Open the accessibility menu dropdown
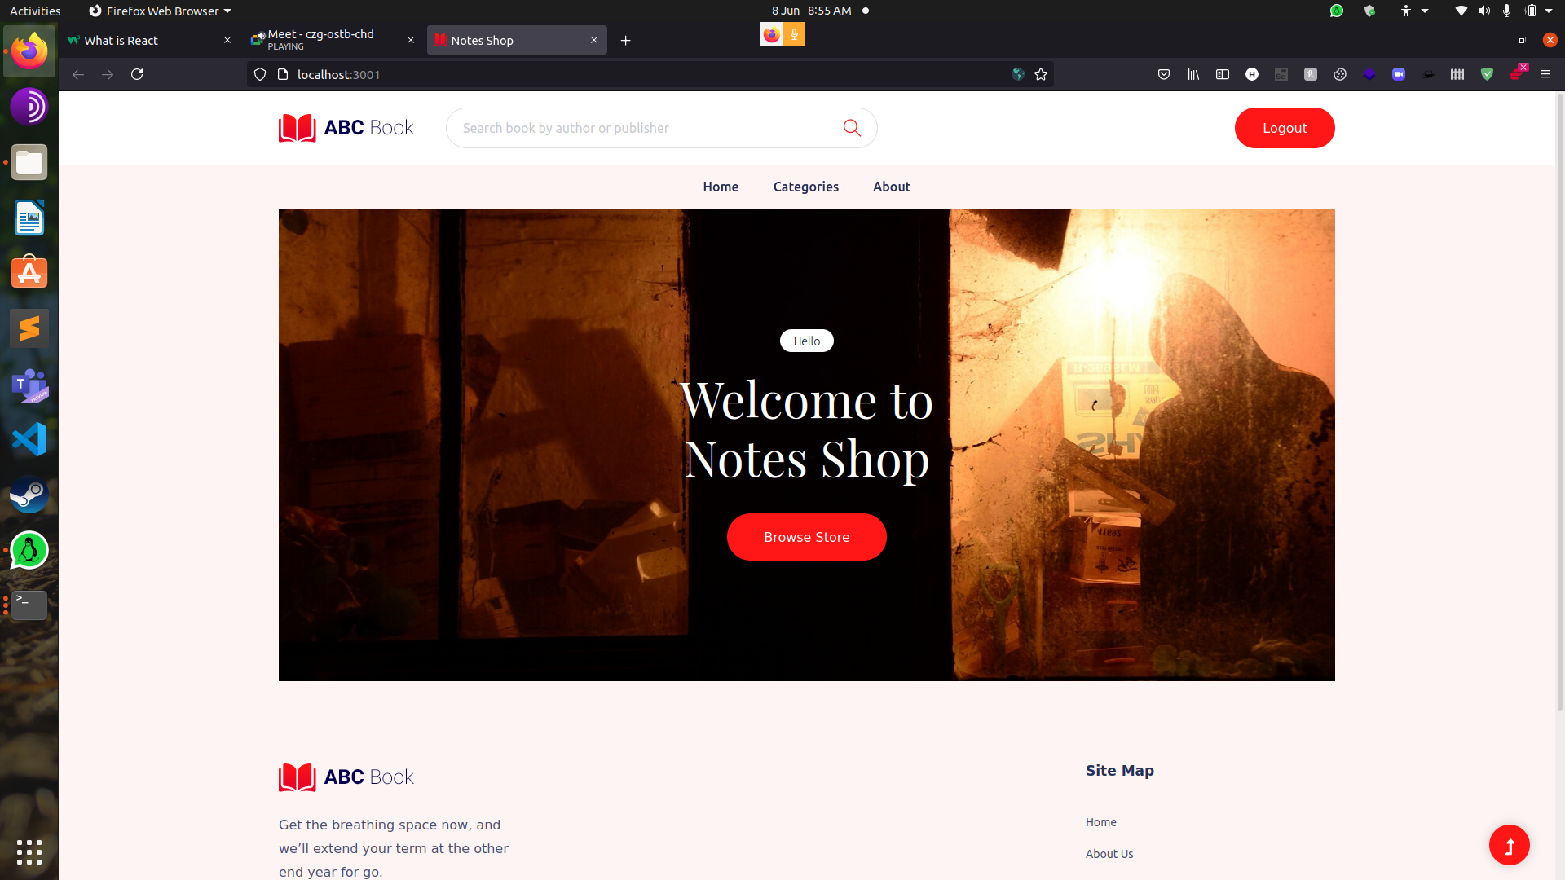Screen dimensions: 1565x880 (1412, 11)
